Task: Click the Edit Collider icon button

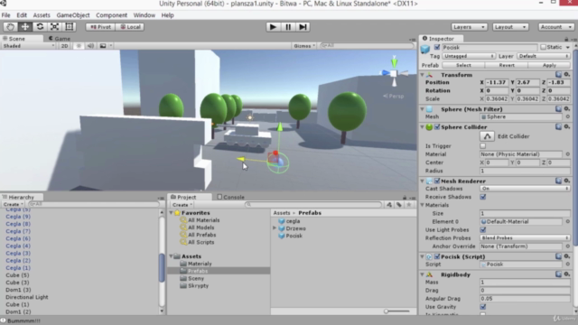Action: 487,136
